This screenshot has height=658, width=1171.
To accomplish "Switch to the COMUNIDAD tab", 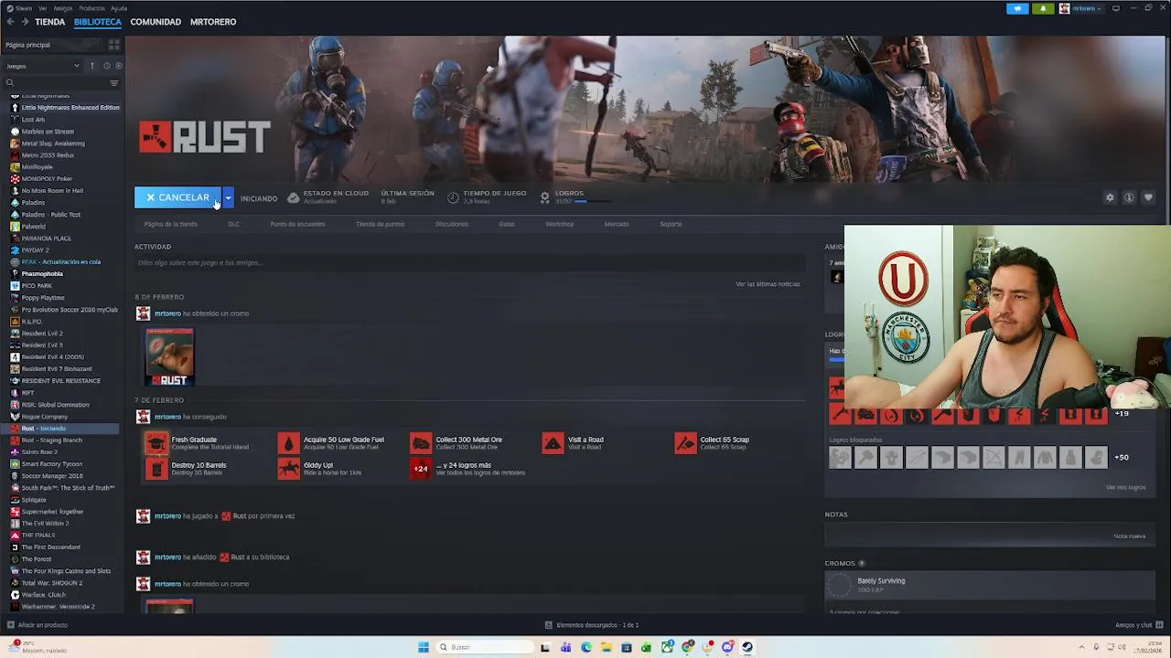I will pyautogui.click(x=156, y=22).
